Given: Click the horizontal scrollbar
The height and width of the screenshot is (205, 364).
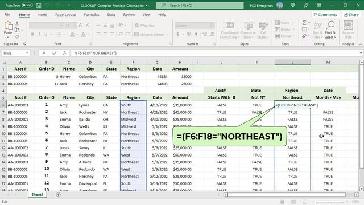Looking at the screenshot, I should (287, 195).
